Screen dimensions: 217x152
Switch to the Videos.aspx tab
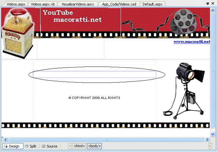coord(16,4)
